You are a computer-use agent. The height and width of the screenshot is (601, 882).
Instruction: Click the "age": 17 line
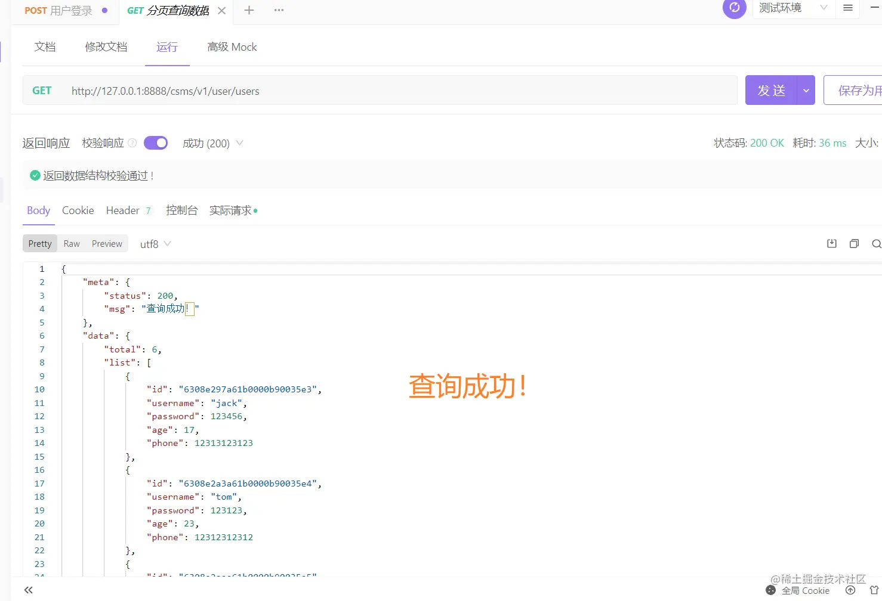[x=173, y=430]
